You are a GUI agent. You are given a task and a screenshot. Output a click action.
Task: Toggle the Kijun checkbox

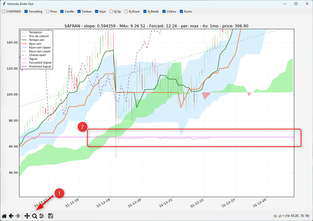pyautogui.click(x=97, y=11)
